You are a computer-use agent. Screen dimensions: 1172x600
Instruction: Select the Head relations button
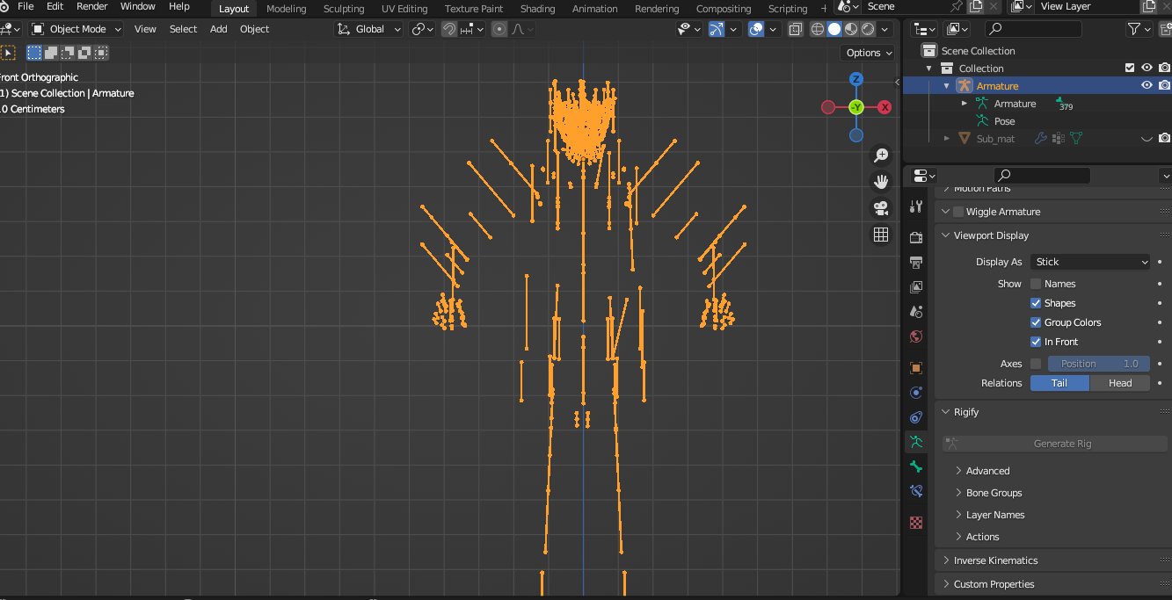click(x=1120, y=383)
